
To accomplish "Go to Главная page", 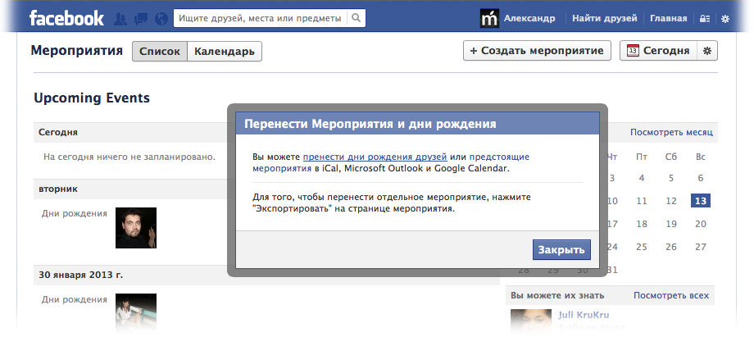I will click(x=669, y=18).
